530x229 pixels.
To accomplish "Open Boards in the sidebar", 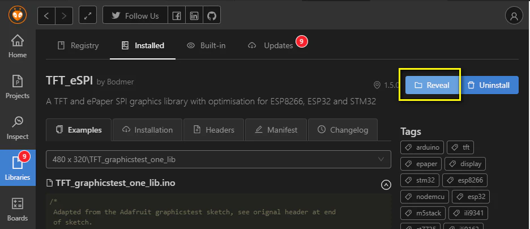I will [18, 210].
